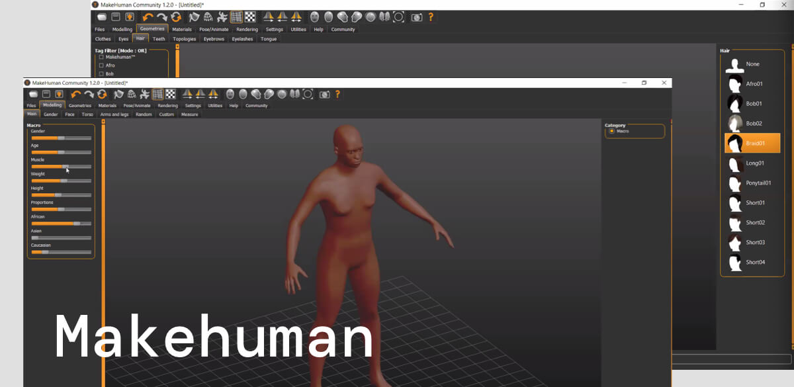Click the Gender slider in Macro panel
This screenshot has height=387, width=794.
(62, 138)
